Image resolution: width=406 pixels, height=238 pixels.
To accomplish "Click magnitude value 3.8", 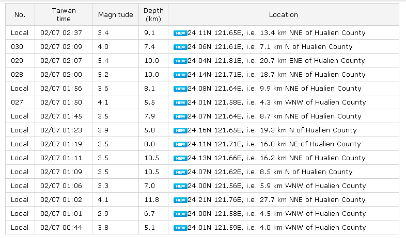I will tap(103, 228).
